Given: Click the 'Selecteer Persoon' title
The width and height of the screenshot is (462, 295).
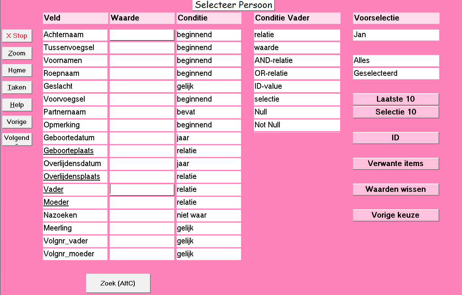Looking at the screenshot, I should (x=233, y=5).
